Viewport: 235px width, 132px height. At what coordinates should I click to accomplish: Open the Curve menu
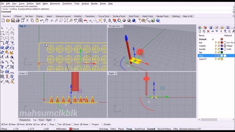click(x=22, y=4)
